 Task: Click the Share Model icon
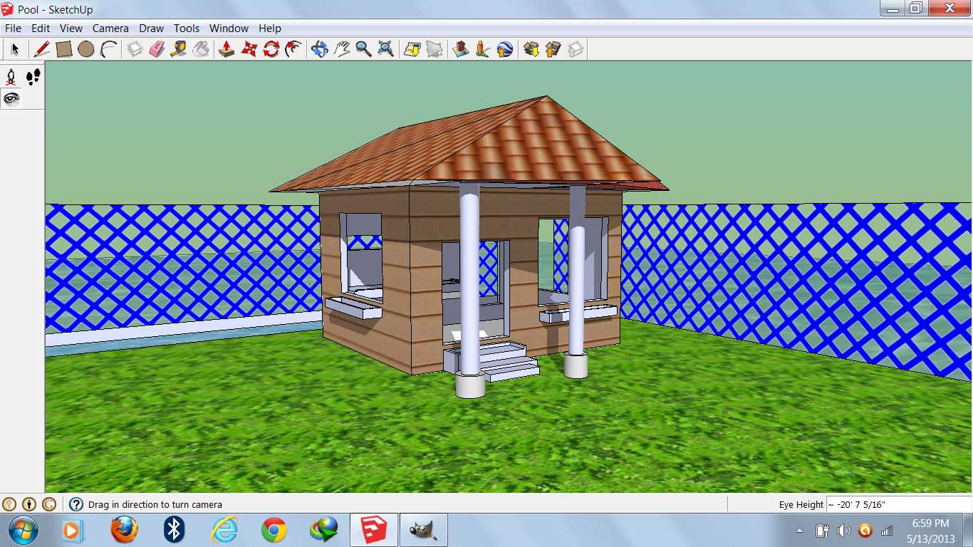(x=553, y=49)
